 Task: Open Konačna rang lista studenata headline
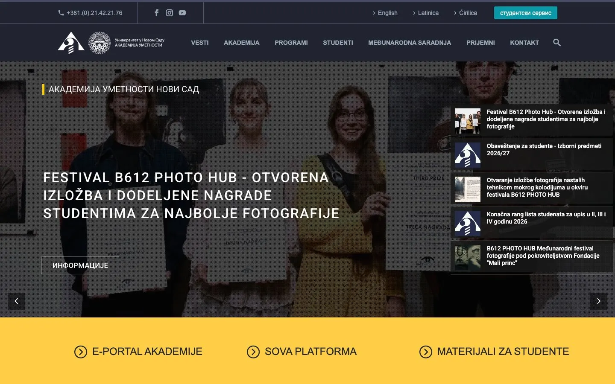coord(546,218)
